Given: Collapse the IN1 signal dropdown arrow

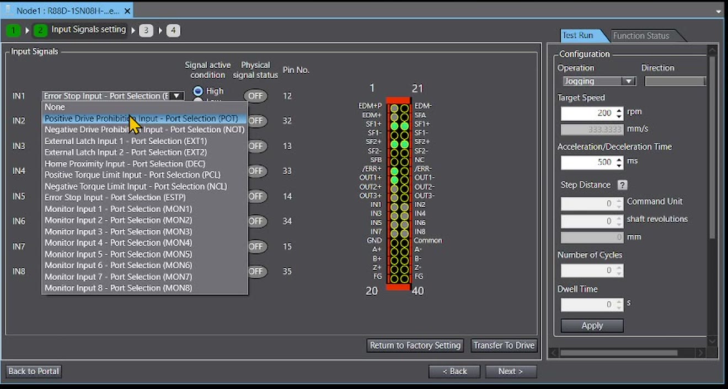Looking at the screenshot, I should (176, 96).
